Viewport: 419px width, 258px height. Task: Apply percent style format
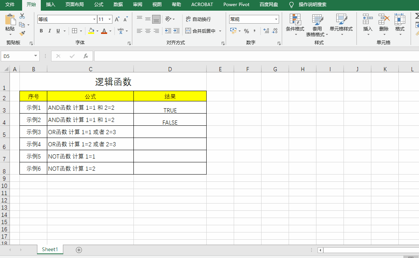point(246,31)
